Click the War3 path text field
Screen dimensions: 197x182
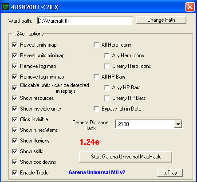point(85,20)
